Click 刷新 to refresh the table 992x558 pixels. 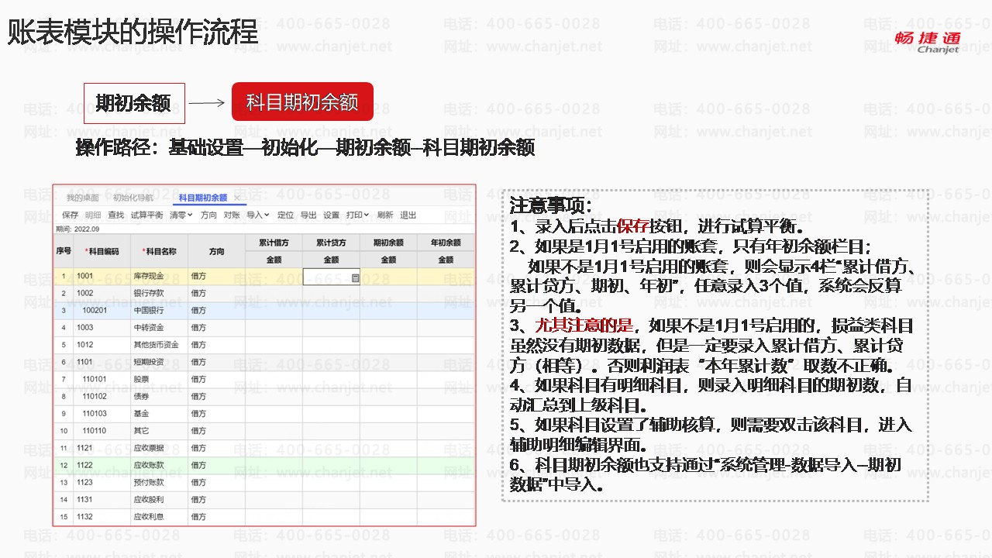[x=385, y=215]
